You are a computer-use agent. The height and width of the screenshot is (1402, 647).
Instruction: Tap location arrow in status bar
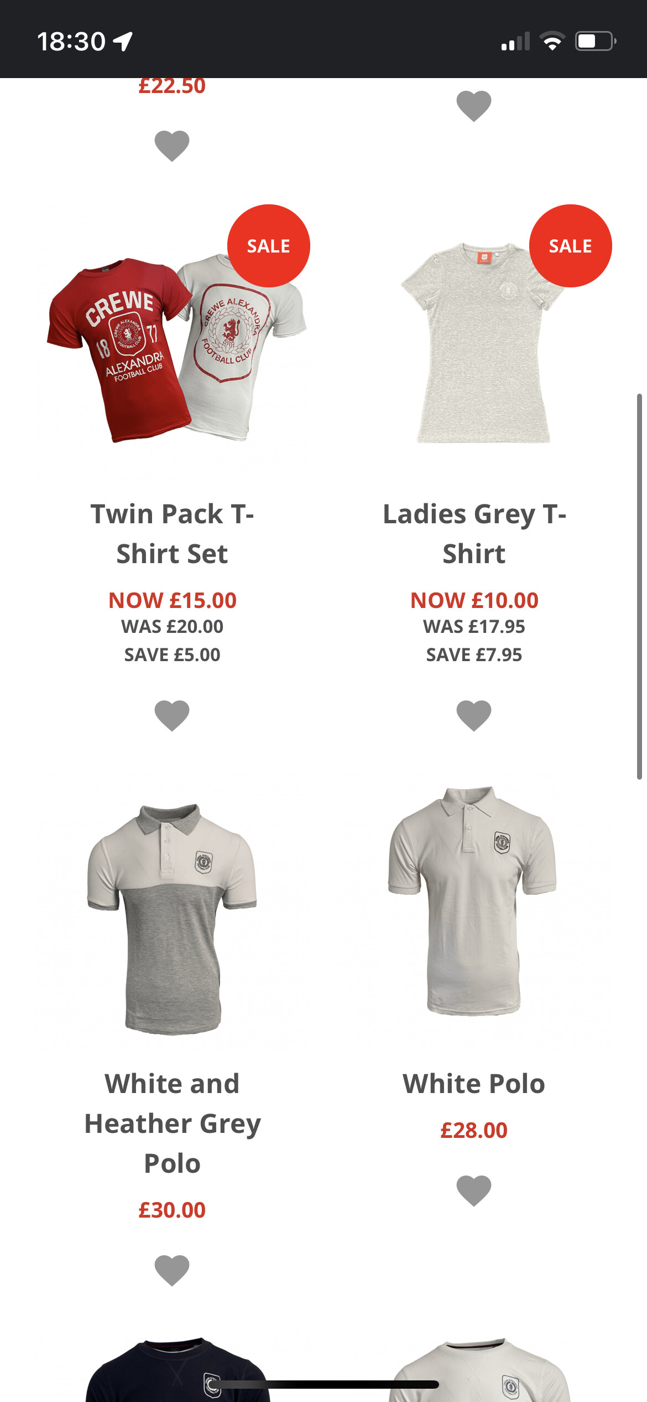click(123, 42)
